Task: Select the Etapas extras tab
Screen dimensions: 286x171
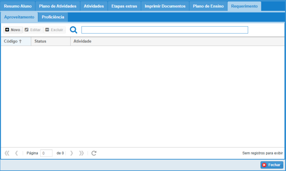Action: point(124,6)
